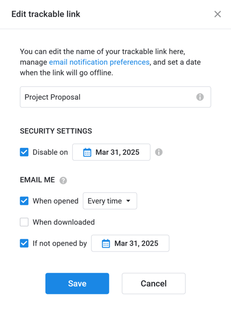Close the Edit trackable link dialog
The width and height of the screenshot is (231, 314).
pos(218,14)
